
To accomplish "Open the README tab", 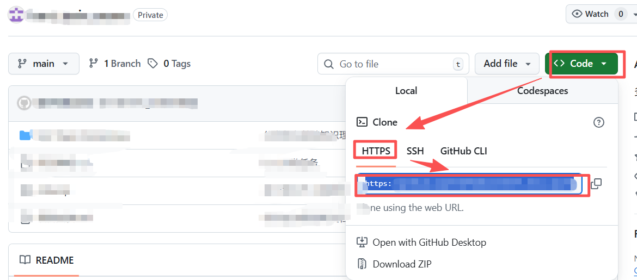I will pyautogui.click(x=46, y=260).
